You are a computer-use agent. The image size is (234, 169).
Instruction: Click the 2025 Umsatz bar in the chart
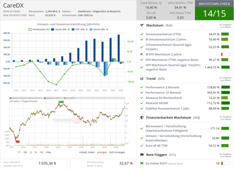pyautogui.click(x=119, y=48)
